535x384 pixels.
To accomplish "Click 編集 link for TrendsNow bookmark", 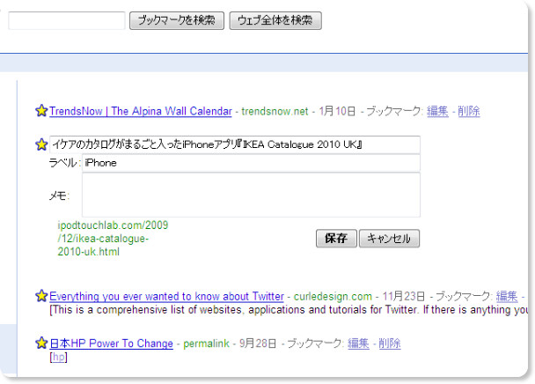I will click(437, 111).
